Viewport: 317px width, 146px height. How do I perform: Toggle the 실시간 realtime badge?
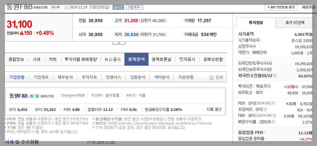[x=118, y=7]
